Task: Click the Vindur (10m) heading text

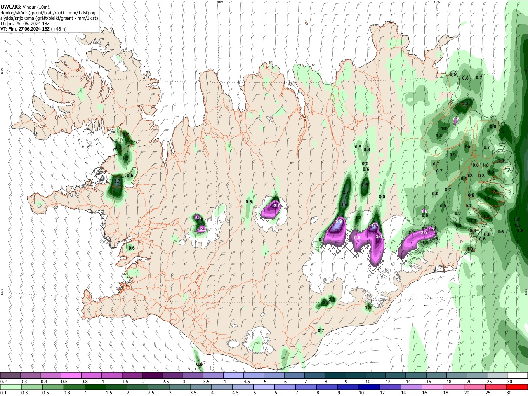Action: pos(37,7)
